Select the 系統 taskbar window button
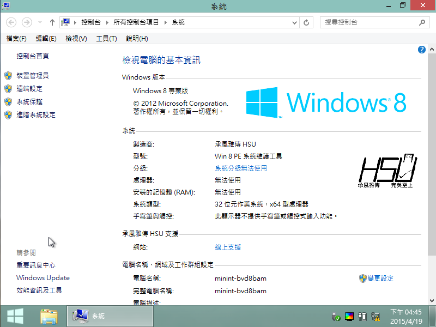Screen dimensions: 436x327 coord(110,316)
